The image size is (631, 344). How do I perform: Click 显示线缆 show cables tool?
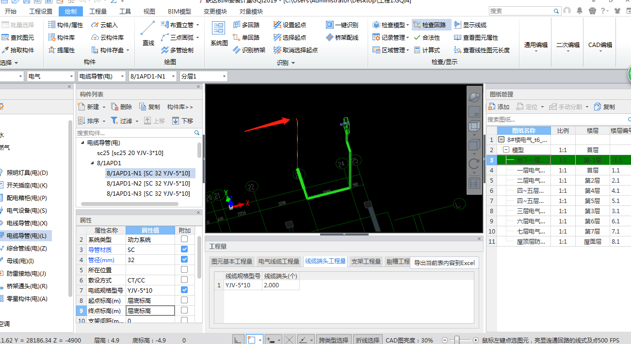point(470,25)
